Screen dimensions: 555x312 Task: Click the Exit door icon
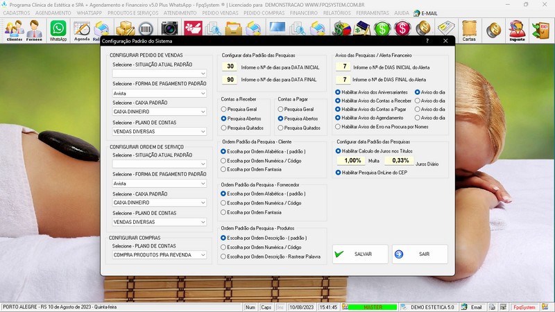tap(540, 30)
